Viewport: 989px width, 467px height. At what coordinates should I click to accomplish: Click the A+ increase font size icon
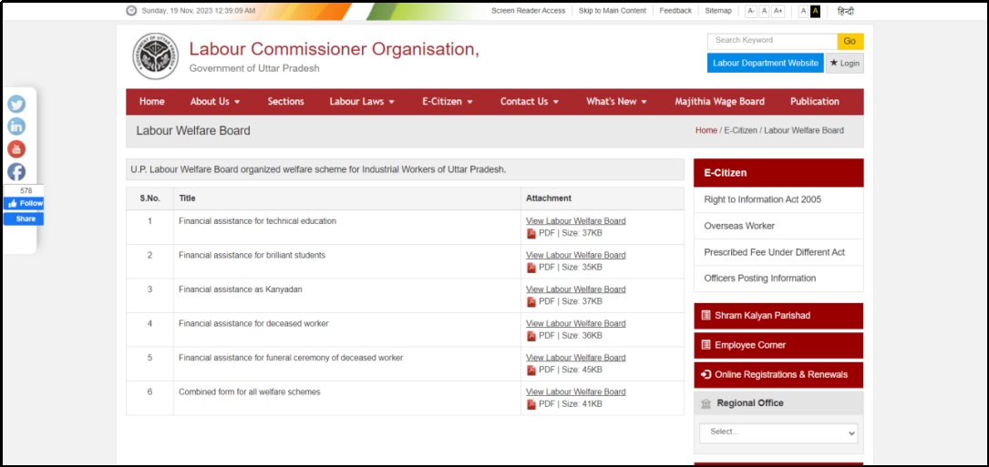click(x=778, y=11)
